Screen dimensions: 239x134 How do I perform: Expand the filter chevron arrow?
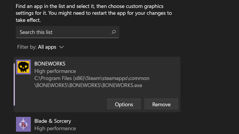click(x=61, y=47)
